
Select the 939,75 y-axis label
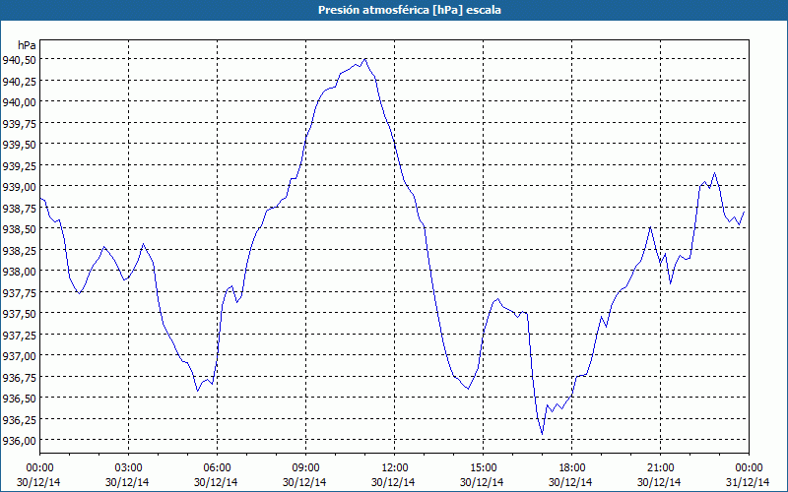(x=19, y=123)
